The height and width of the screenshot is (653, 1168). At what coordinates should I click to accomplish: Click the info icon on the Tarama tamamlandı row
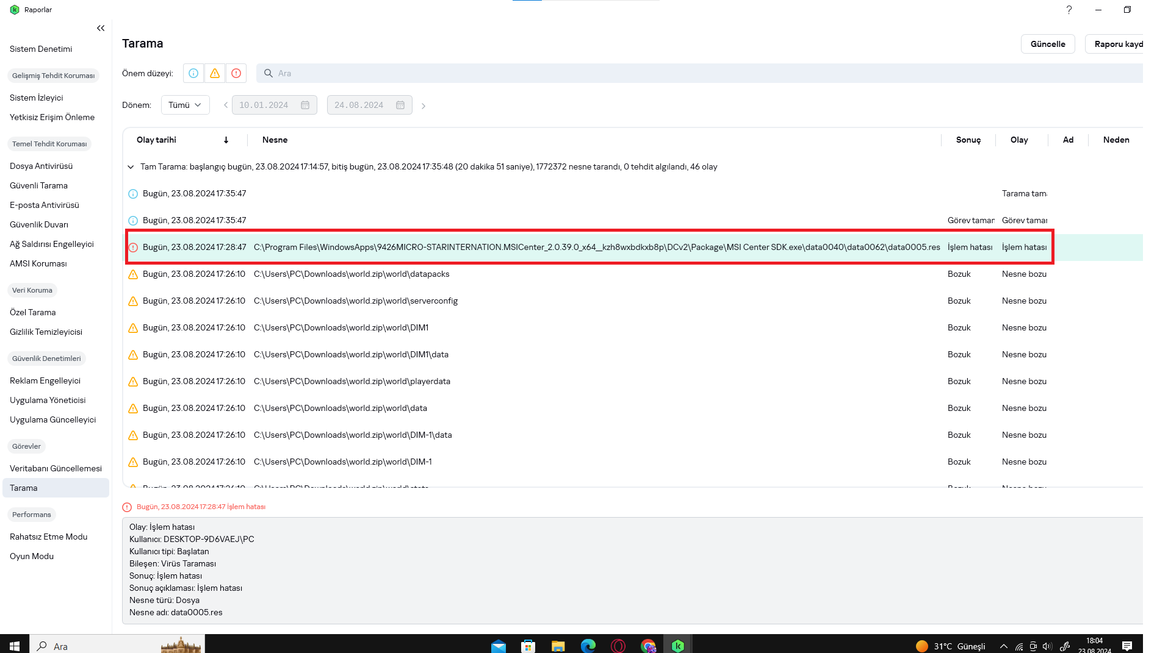tap(133, 194)
